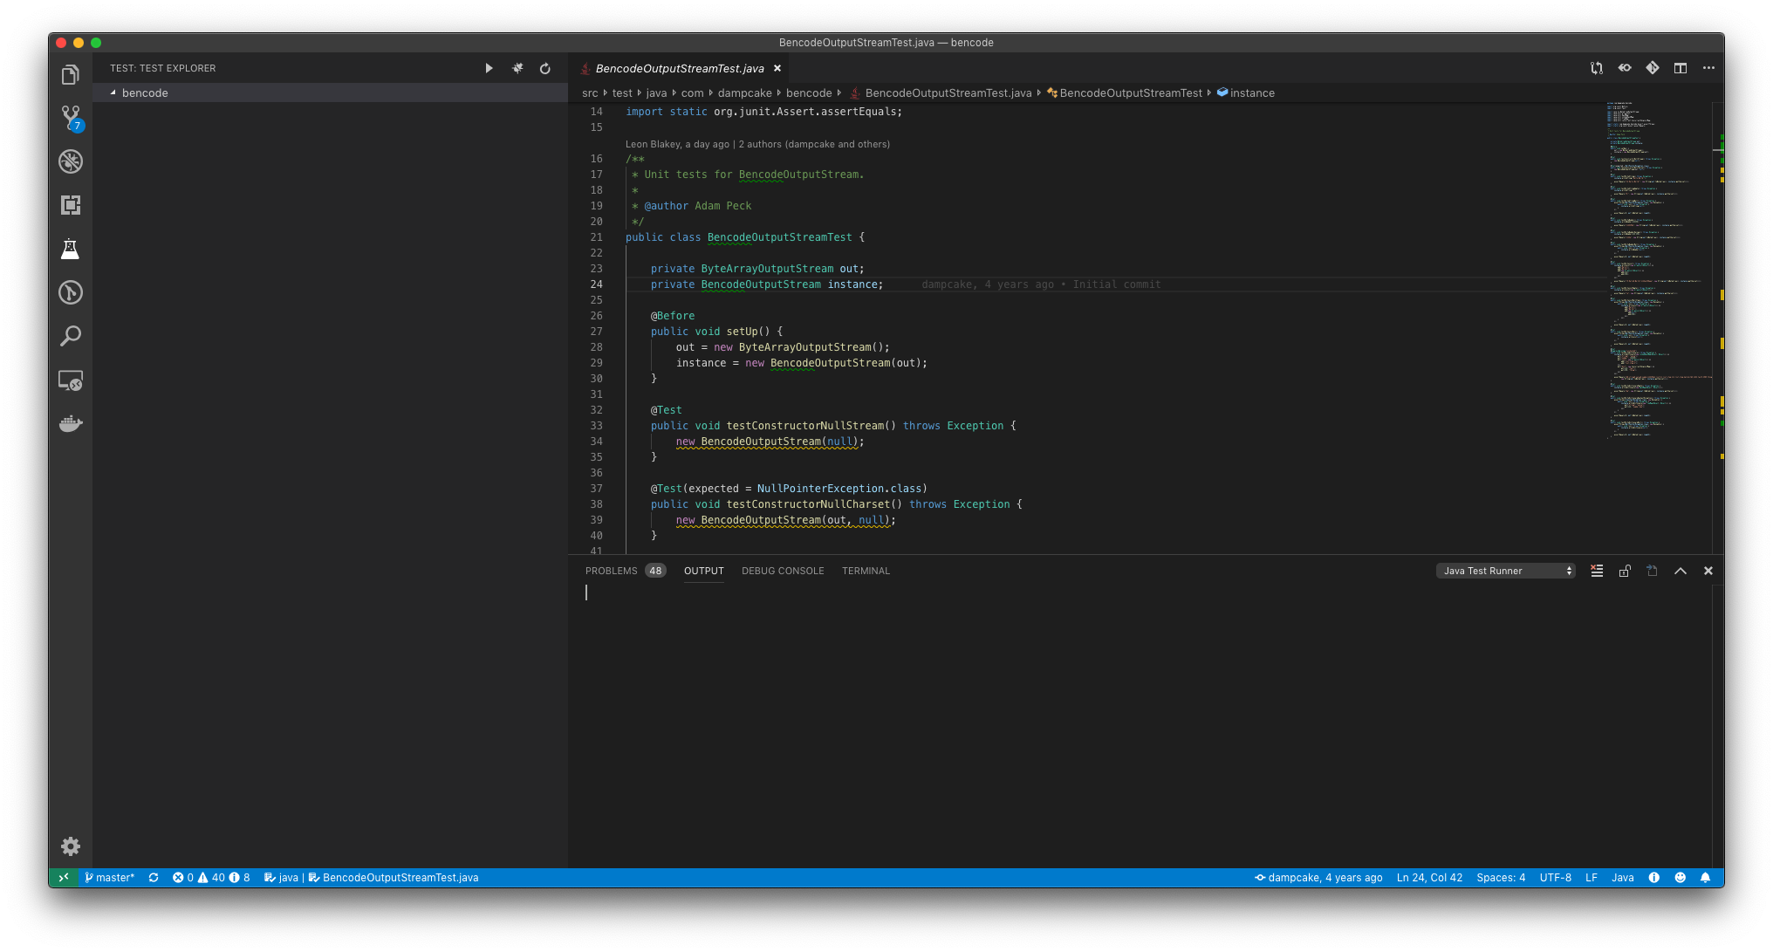Switch to the Output panel tab
The width and height of the screenshot is (1773, 952).
703,571
